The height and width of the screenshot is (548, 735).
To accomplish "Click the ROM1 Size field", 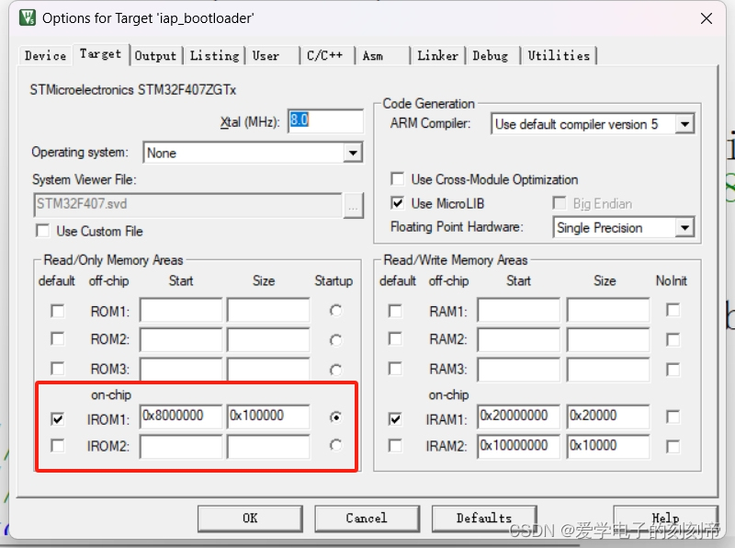I will tap(268, 310).
